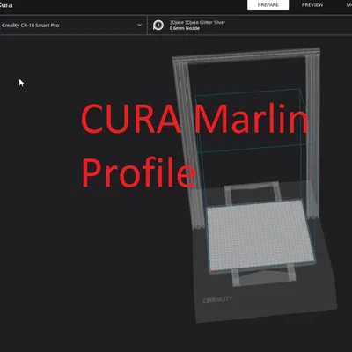352x352 pixels.
Task: Expand the Creality CR-10 Smart Pro printer dropdown
Action: (140, 25)
